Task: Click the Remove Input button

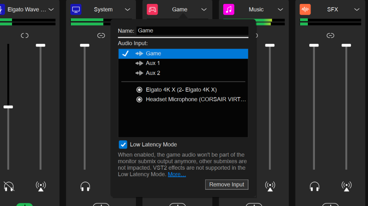Action: [x=226, y=184]
